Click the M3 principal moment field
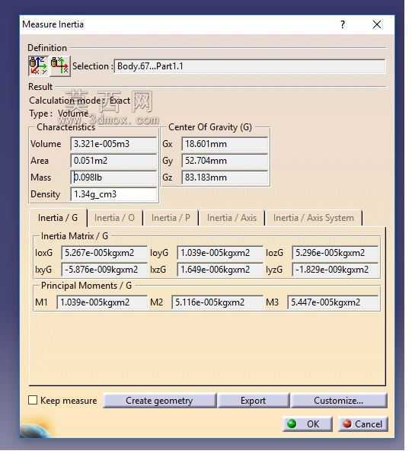The width and height of the screenshot is (412, 454). [333, 302]
